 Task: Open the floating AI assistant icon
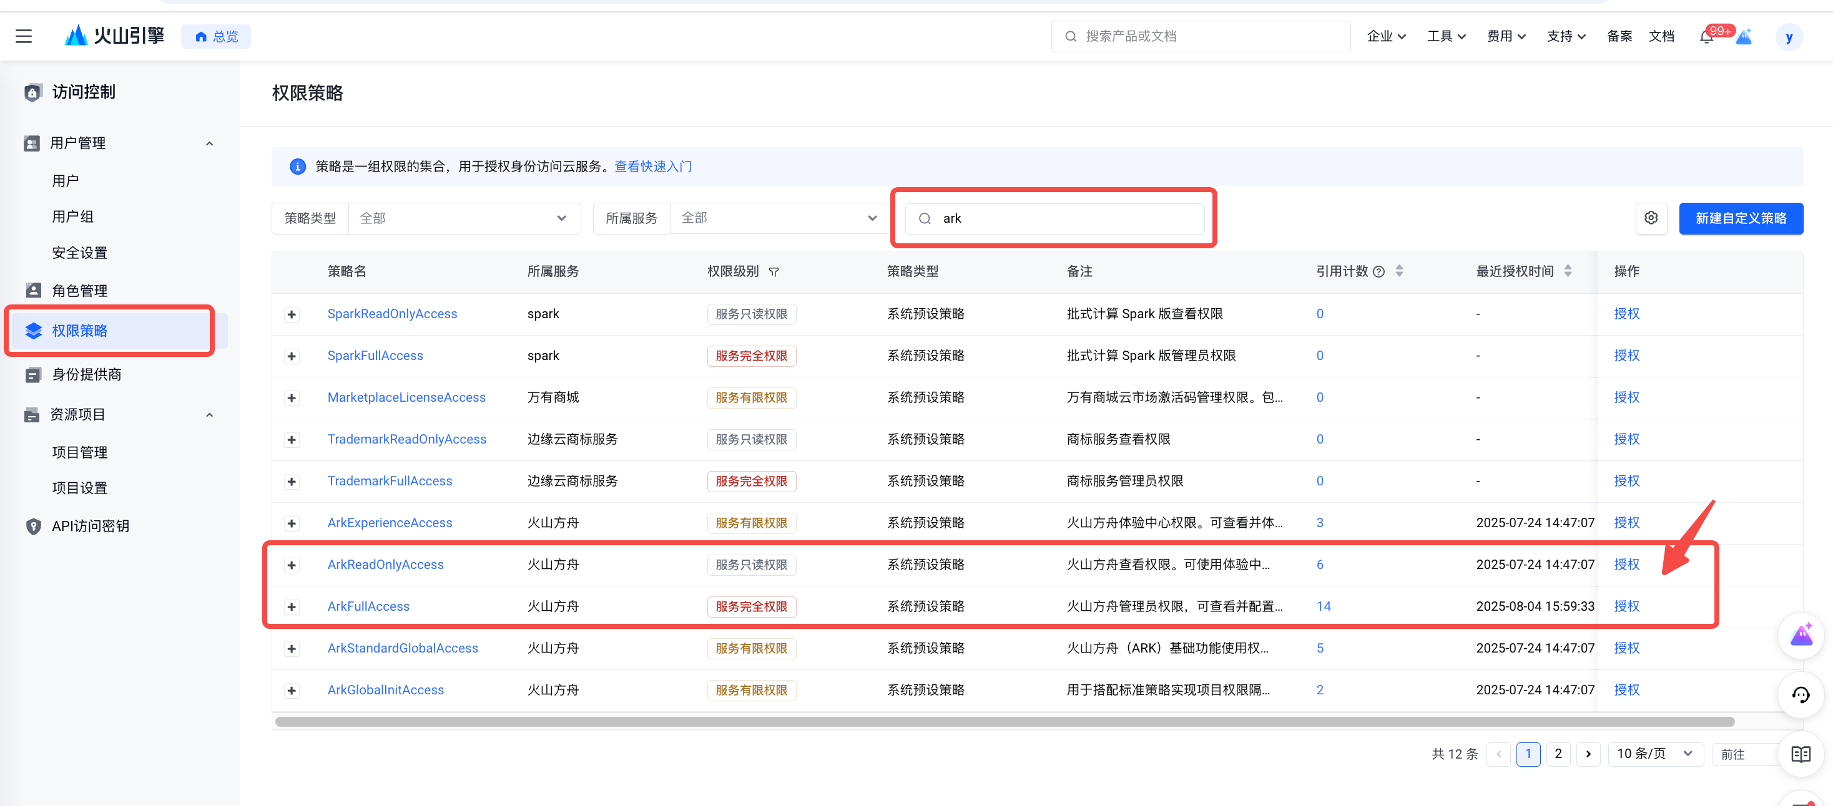tap(1801, 634)
